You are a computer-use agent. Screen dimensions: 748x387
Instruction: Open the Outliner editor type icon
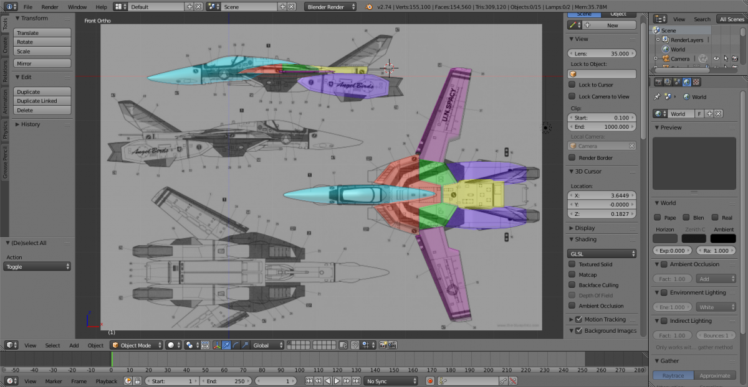(660, 19)
